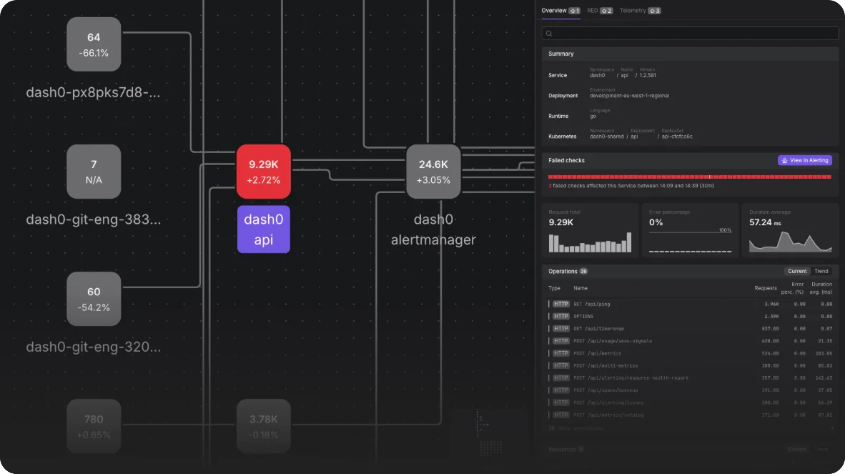Select the dash0-git-eng-320 node showing 60
845x474 pixels.
click(94, 299)
